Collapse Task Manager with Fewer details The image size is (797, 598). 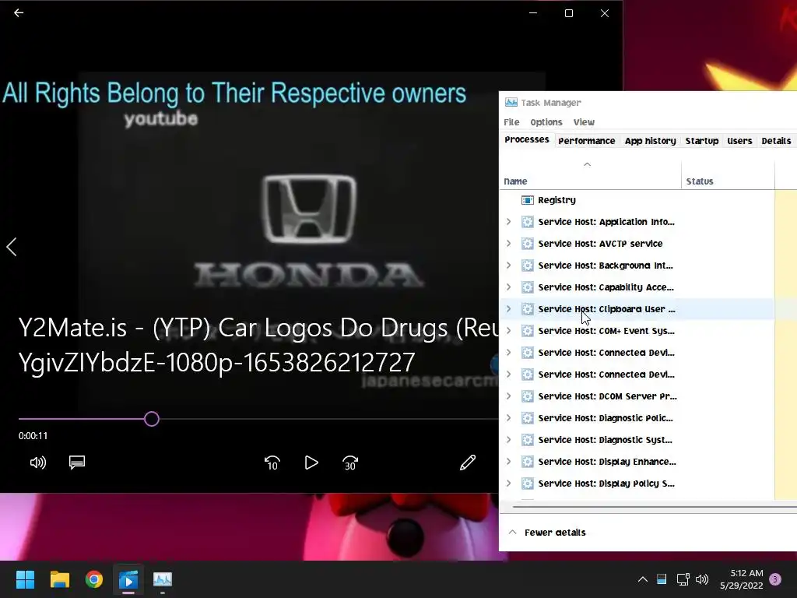tap(547, 533)
